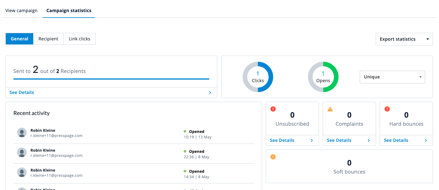Viewport: 439px width, 190px height.
Task: Click the red alert icon on Hard bounces card
Action: coord(387,109)
